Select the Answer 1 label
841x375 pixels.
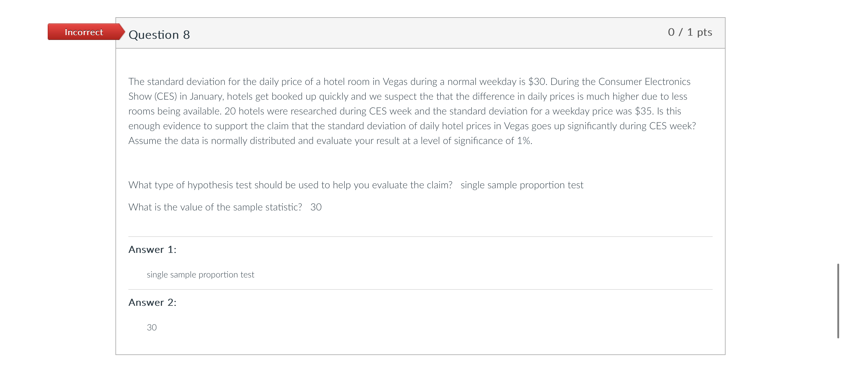point(152,249)
